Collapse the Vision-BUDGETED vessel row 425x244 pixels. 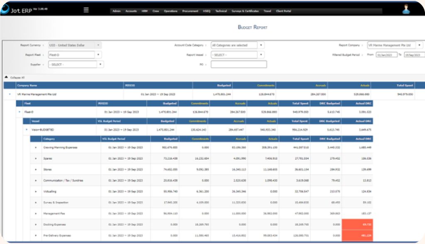[27, 129]
